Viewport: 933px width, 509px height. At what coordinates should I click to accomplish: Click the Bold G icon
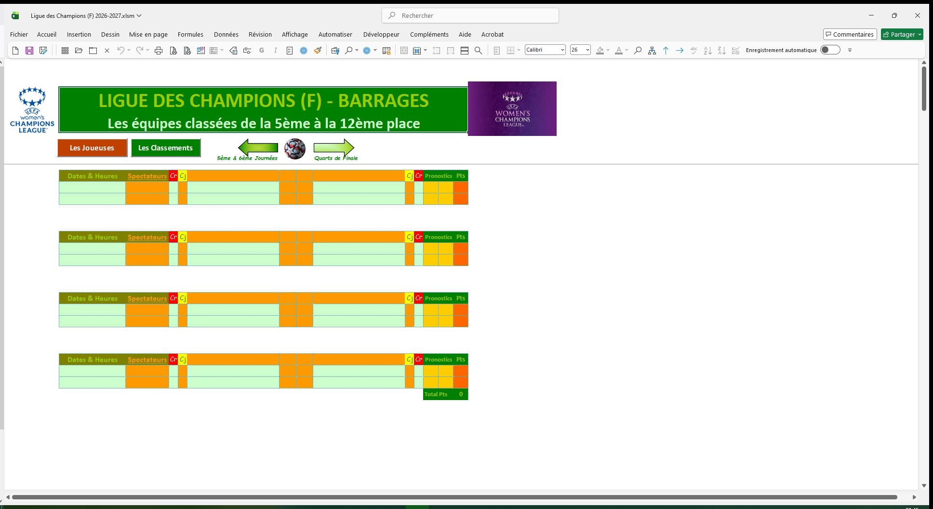[262, 50]
